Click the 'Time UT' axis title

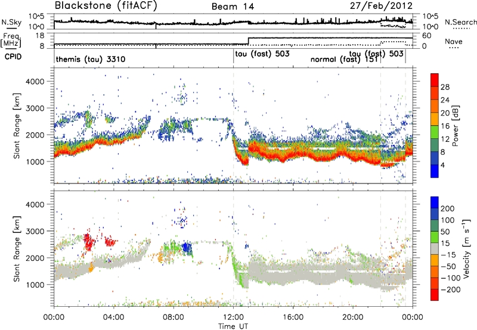(233, 326)
